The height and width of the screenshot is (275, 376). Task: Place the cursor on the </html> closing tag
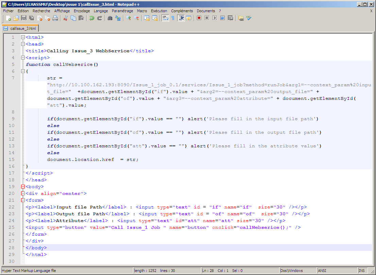(36, 255)
